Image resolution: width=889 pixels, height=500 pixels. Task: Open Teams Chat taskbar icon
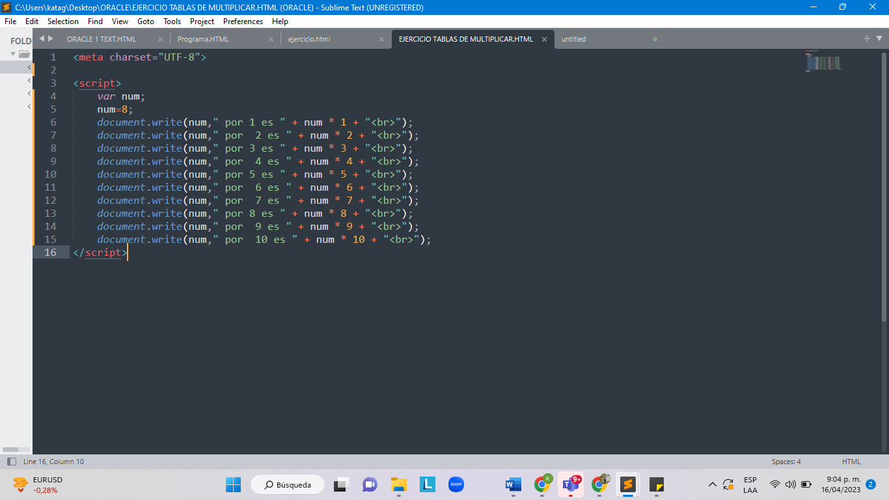pos(370,485)
